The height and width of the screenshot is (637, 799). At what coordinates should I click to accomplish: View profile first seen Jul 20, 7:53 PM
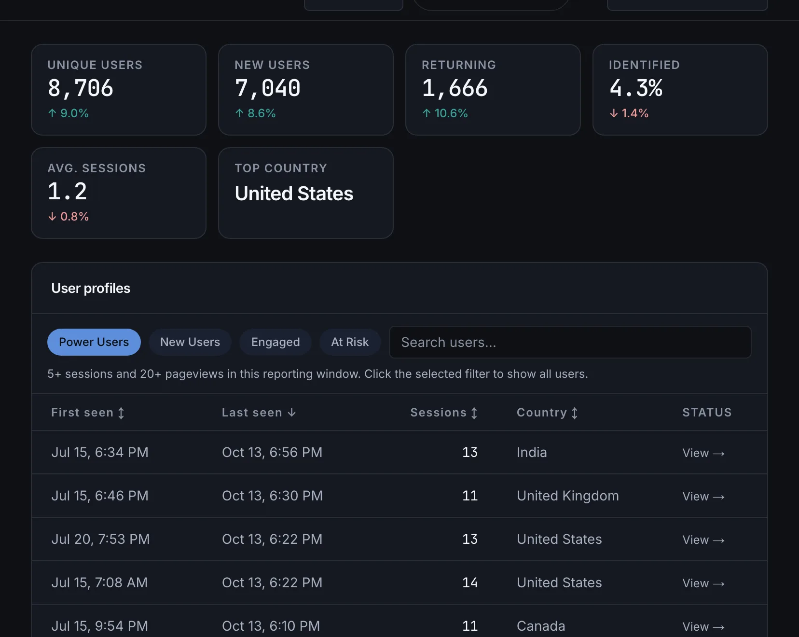[x=703, y=540]
